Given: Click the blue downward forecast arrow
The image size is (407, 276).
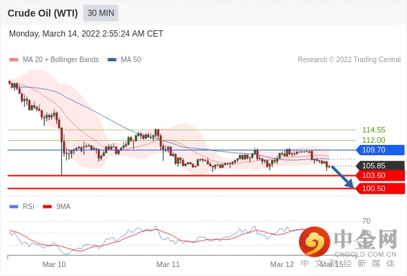Looking at the screenshot, I should (x=342, y=177).
